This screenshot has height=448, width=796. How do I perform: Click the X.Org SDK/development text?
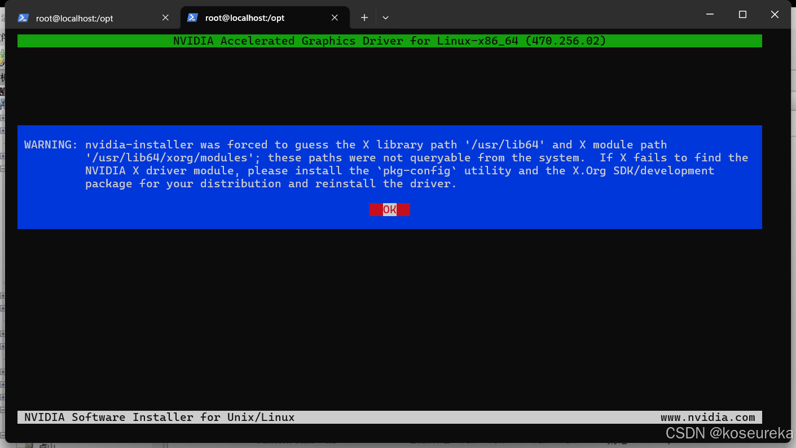[643, 171]
